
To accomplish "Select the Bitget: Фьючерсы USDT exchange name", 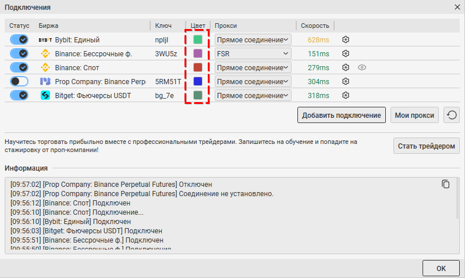I will coord(93,96).
